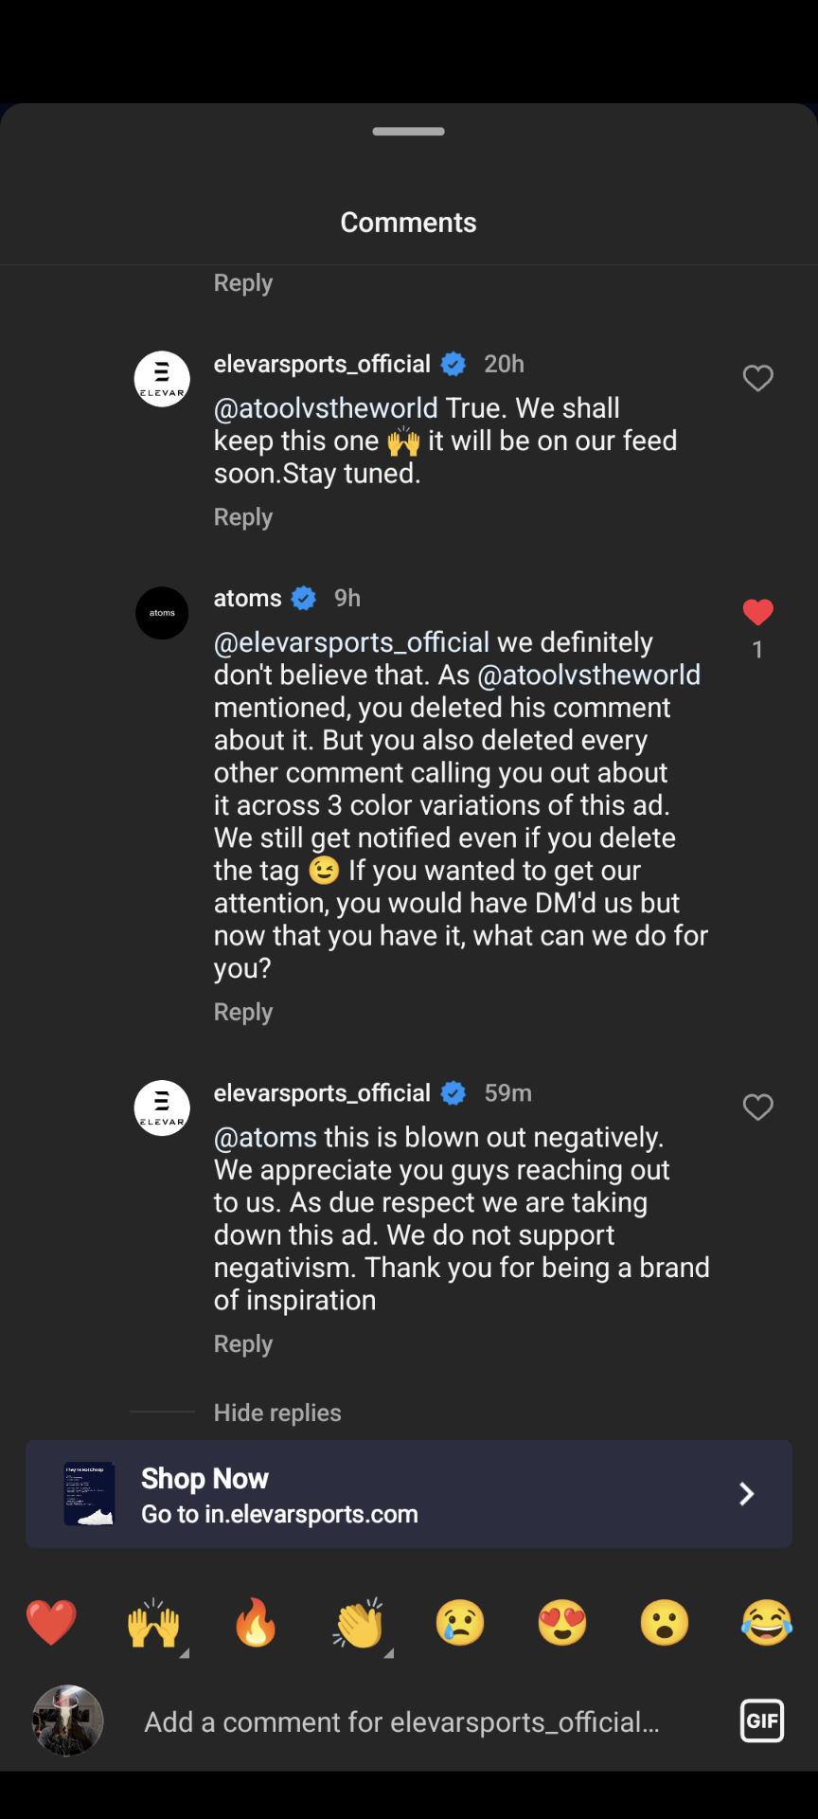Open atoms profile picture

pos(162,613)
